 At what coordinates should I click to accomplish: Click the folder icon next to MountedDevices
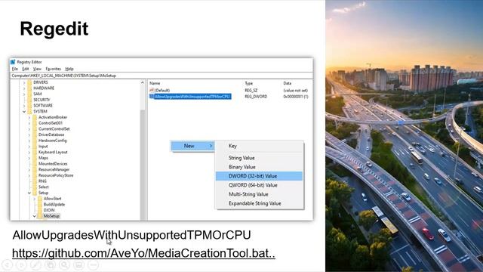pos(35,164)
